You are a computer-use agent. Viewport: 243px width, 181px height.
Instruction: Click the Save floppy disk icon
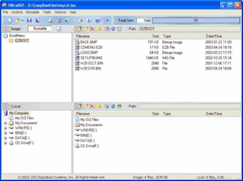pyautogui.click(x=29, y=20)
